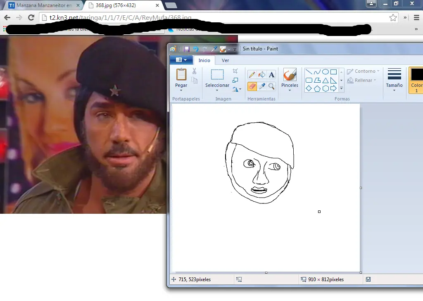Viewport: 423px width, 301px height.
Task: Click the browser Back arrow
Action: (7, 17)
